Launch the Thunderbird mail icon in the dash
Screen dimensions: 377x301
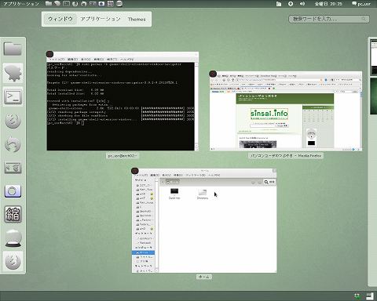tap(13, 144)
